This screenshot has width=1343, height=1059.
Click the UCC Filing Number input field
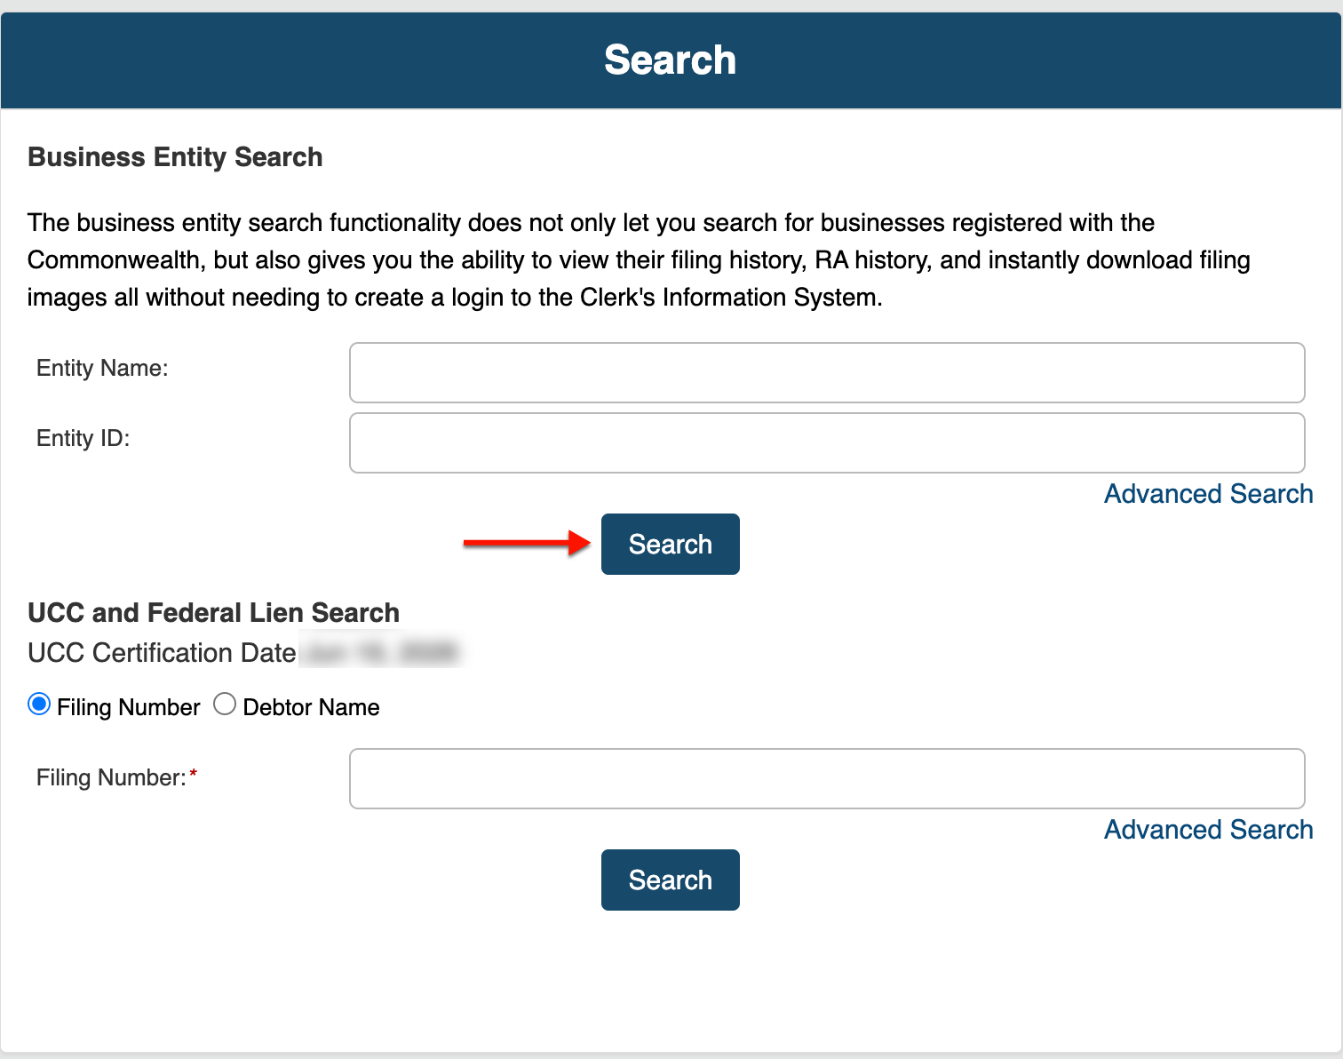(827, 778)
